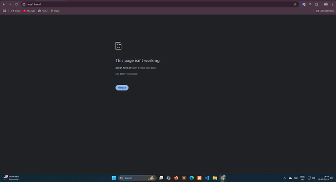Open the Maps bookmark

[x=55, y=11]
